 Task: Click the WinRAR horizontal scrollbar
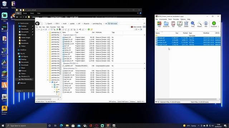187,99
